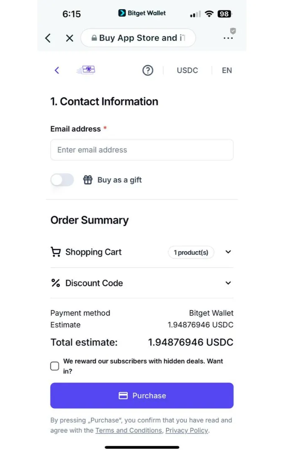Click the Bitget Wallet icon in the status bar
Image resolution: width=281 pixels, height=453 pixels.
pyautogui.click(x=122, y=13)
